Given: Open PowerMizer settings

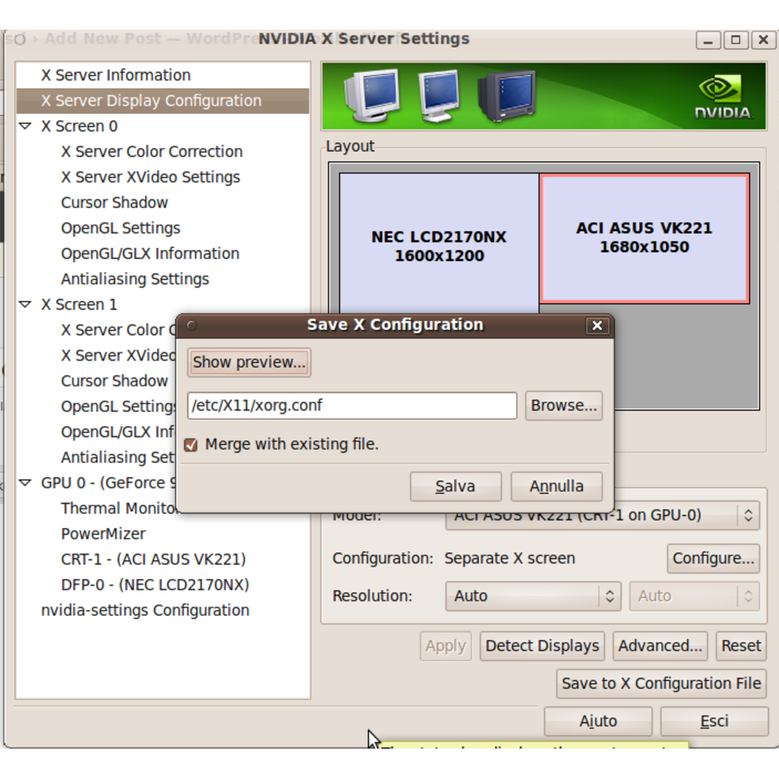Looking at the screenshot, I should pyautogui.click(x=103, y=534).
